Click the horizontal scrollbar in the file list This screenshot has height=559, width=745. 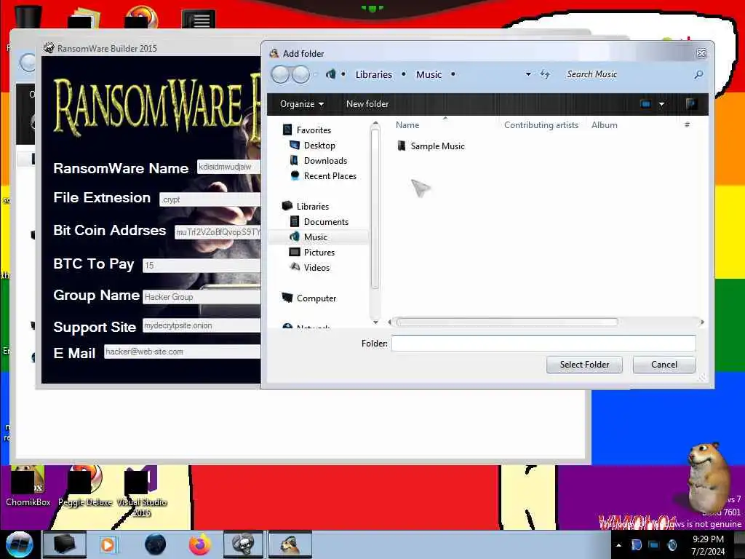point(507,322)
